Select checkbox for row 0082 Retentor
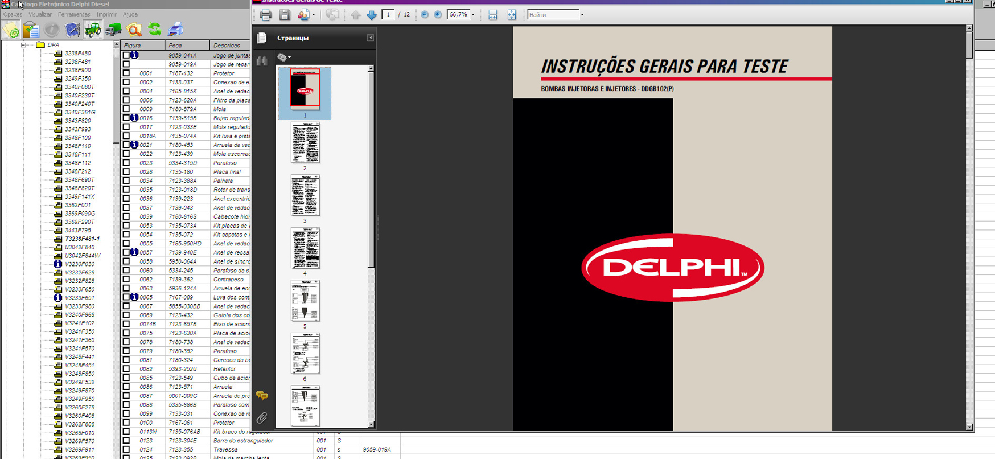Screen dimensions: 995x459 click(x=126, y=369)
